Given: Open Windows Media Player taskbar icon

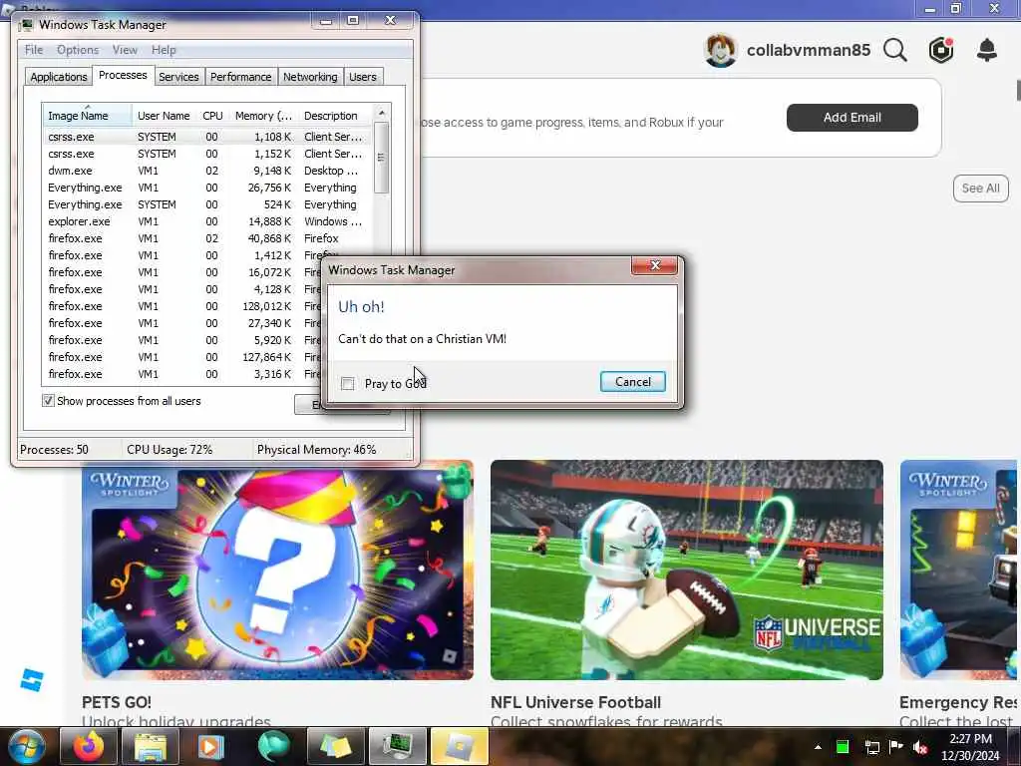Looking at the screenshot, I should (211, 746).
